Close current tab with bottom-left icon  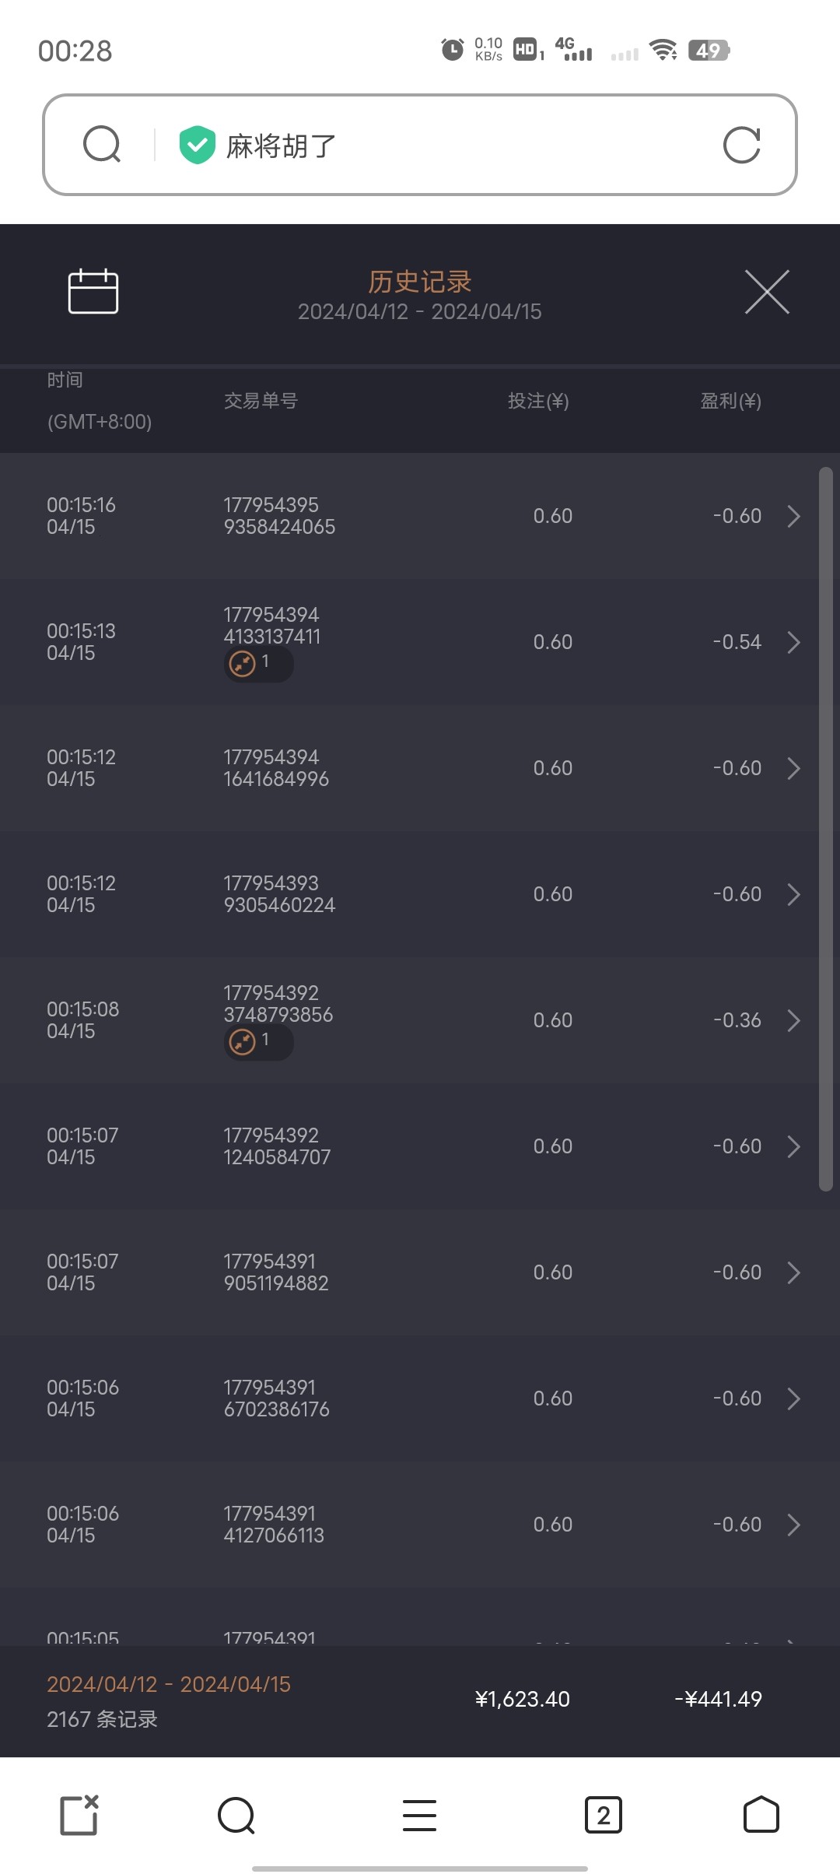(x=79, y=1815)
